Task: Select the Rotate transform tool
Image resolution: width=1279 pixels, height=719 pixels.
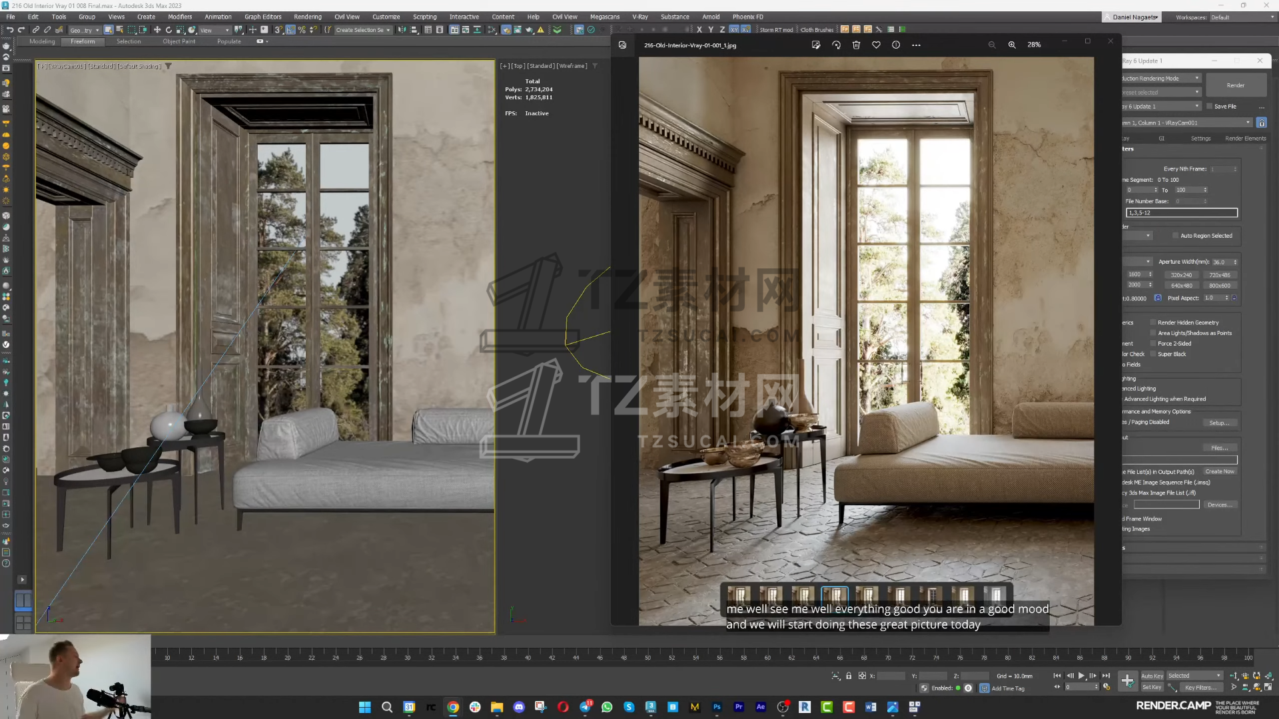Action: pyautogui.click(x=169, y=30)
